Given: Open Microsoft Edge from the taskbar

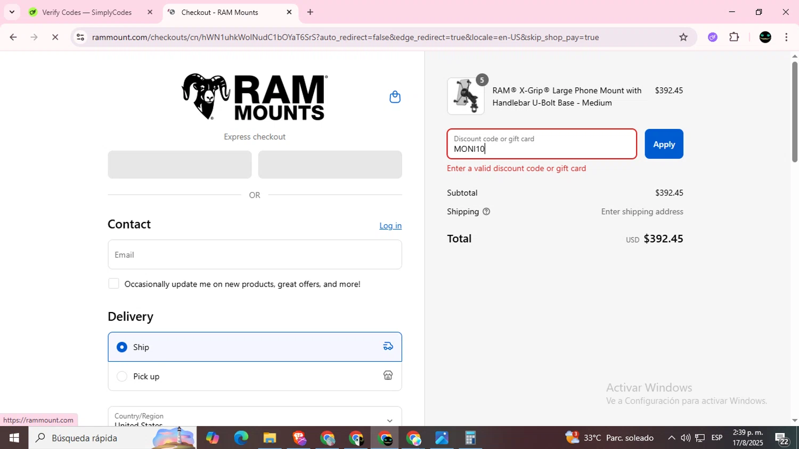Looking at the screenshot, I should [x=241, y=438].
